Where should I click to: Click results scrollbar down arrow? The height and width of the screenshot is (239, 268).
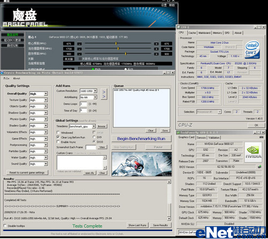(x=169, y=218)
